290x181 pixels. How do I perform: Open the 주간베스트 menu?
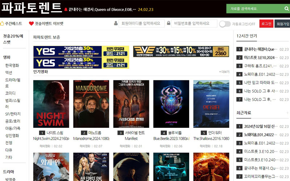pos(13,24)
